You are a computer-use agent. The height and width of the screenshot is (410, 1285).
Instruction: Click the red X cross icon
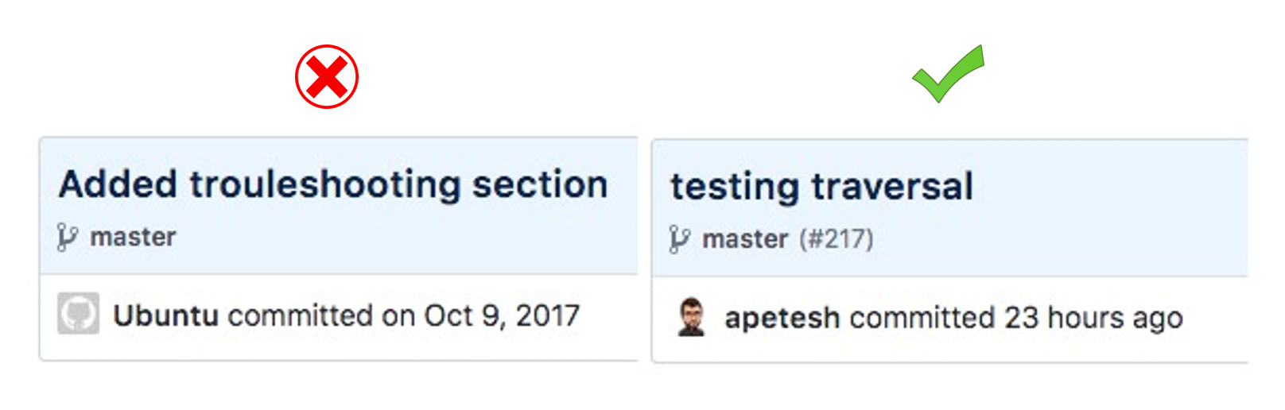[327, 77]
